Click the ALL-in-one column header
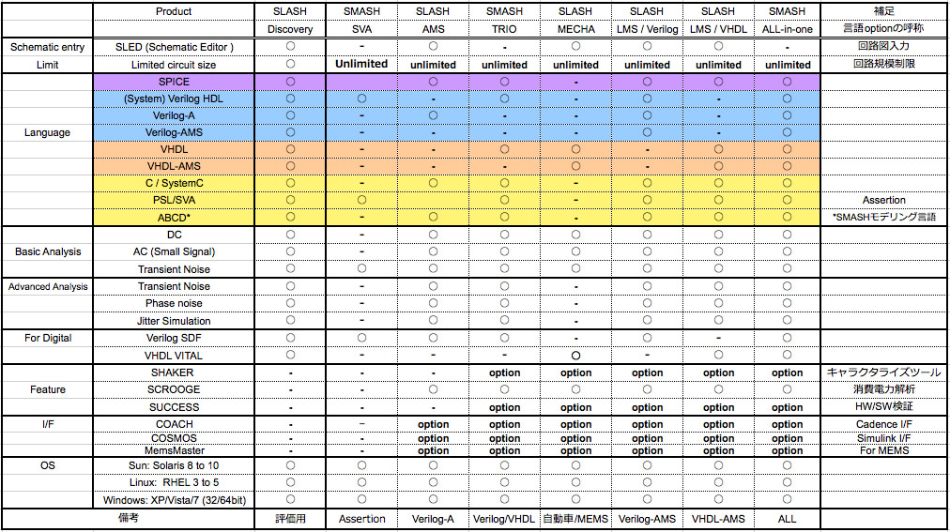The height and width of the screenshot is (532, 950). tap(787, 29)
